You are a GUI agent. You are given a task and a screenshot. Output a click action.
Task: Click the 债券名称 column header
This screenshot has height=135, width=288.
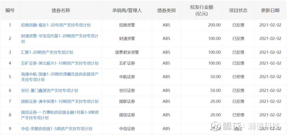61,11
